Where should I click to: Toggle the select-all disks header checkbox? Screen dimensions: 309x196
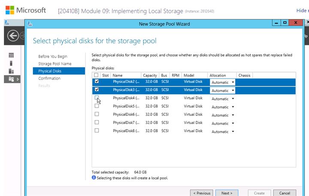coord(97,75)
